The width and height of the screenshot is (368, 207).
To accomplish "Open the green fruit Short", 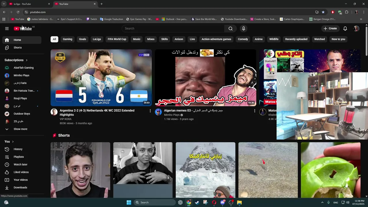I will 331,170.
